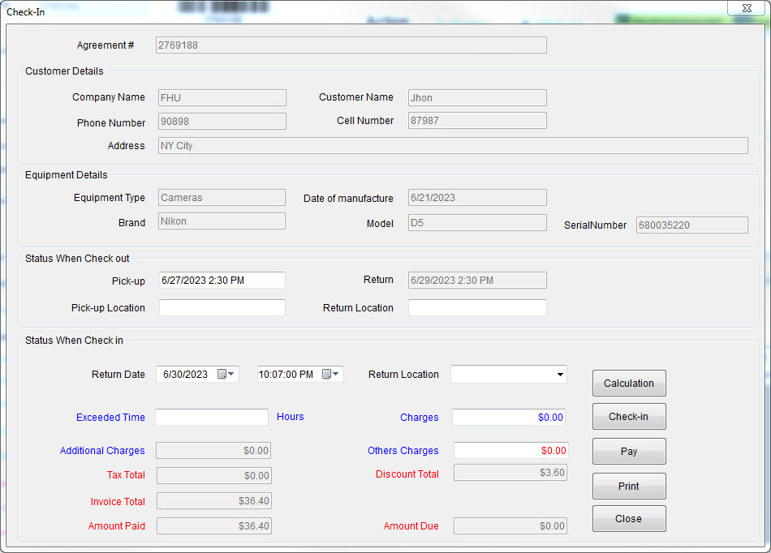Click the Cell Number field 87987

(x=477, y=121)
